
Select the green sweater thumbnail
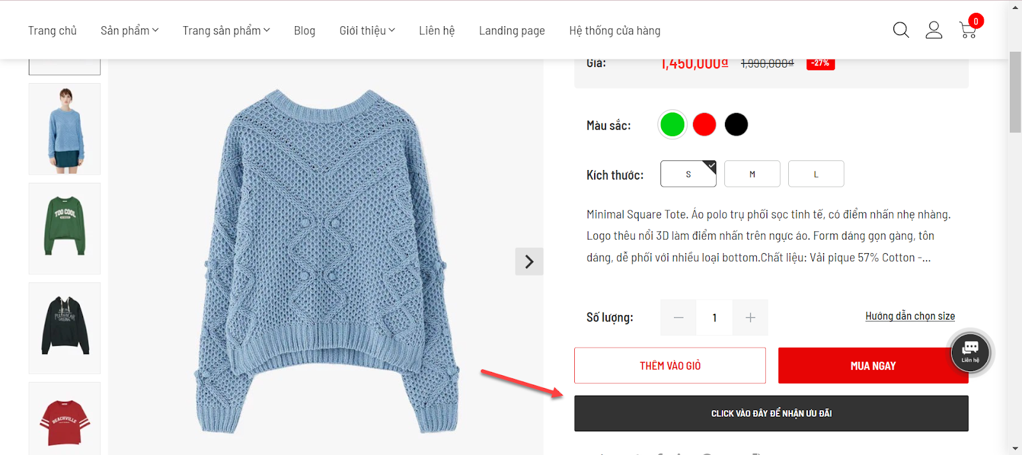pyautogui.click(x=65, y=228)
